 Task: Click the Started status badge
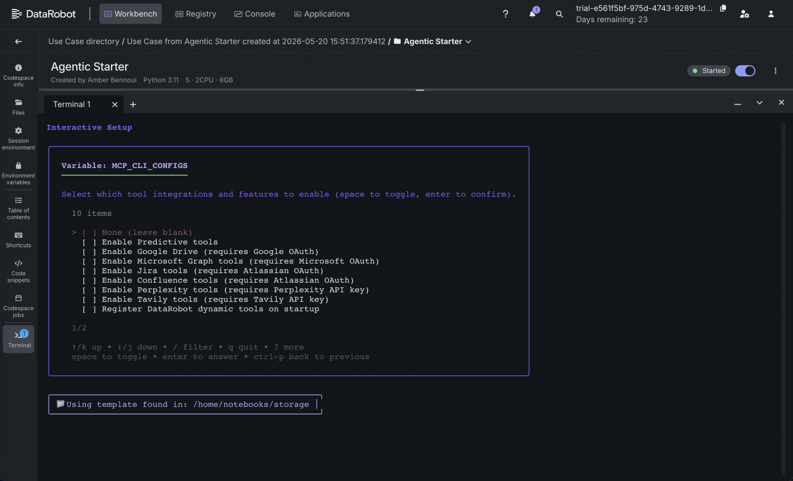tap(709, 71)
